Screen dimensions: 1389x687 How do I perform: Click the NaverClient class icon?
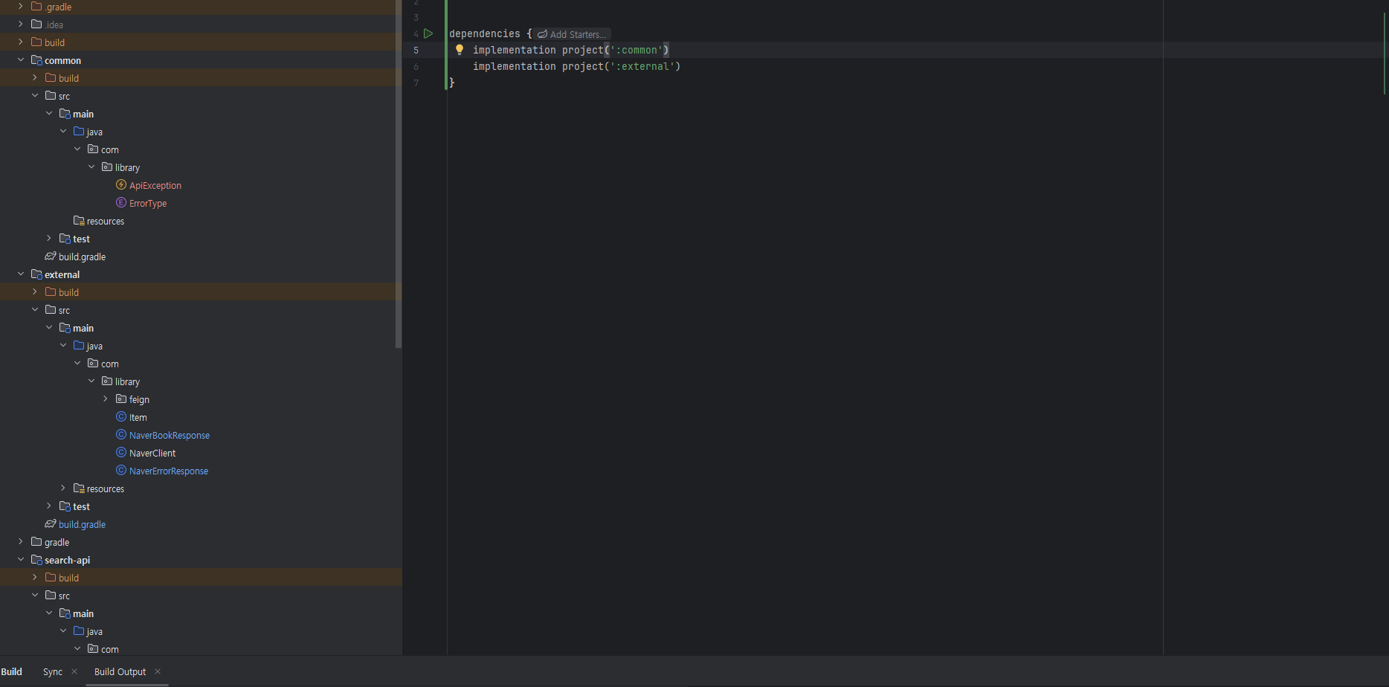tap(121, 452)
